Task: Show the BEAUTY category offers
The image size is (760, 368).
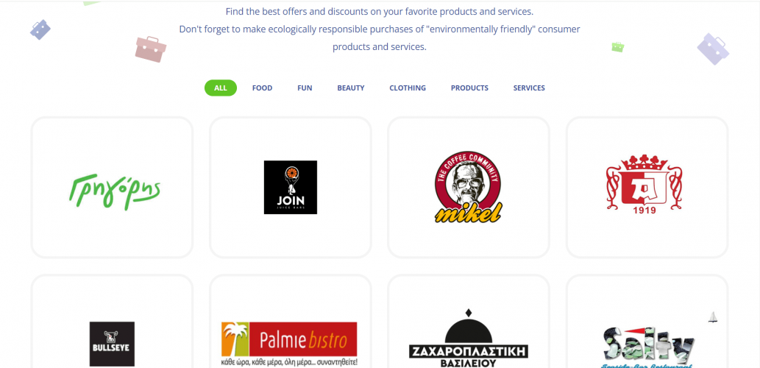Action: [351, 88]
